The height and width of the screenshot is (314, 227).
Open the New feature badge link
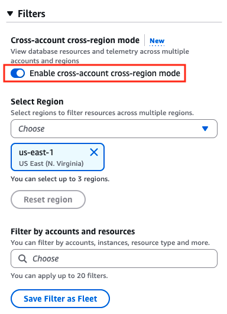point(157,41)
